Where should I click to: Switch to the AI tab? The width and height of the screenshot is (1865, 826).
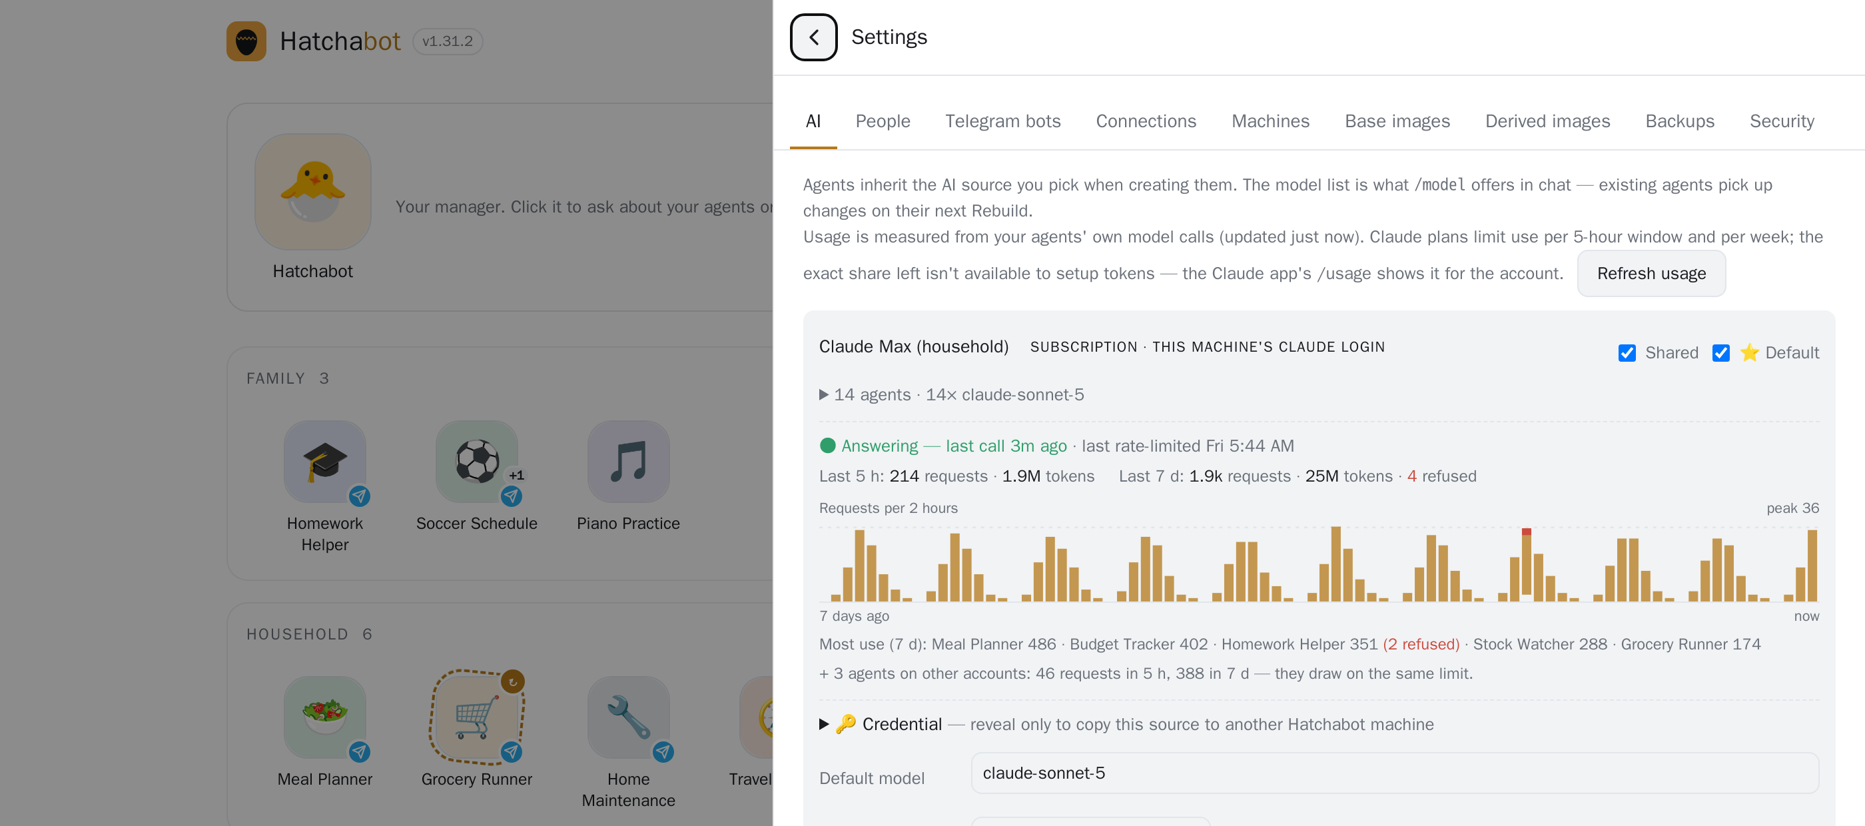tap(813, 121)
